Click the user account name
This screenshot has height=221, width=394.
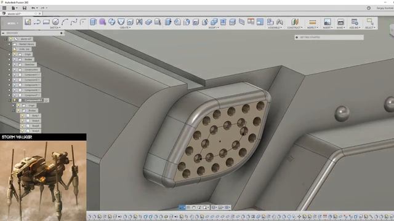click(x=384, y=8)
